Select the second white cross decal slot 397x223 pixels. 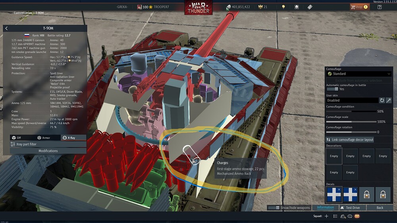(x=350, y=194)
